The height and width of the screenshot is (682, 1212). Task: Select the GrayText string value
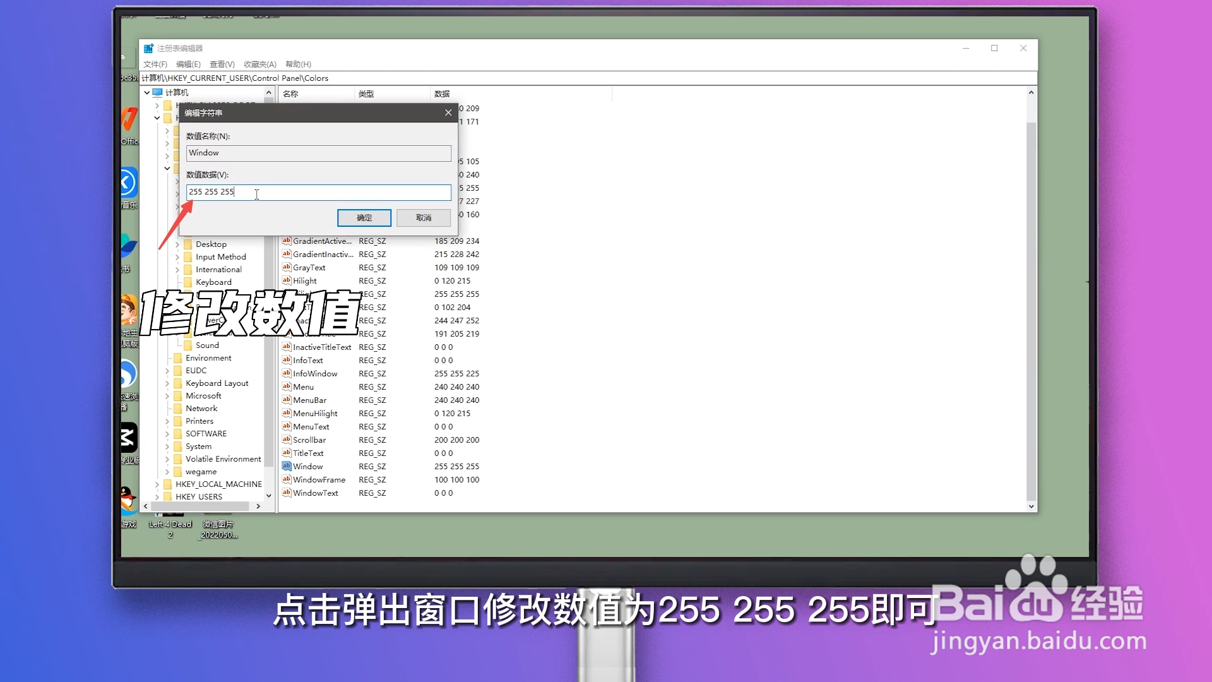[x=309, y=267]
